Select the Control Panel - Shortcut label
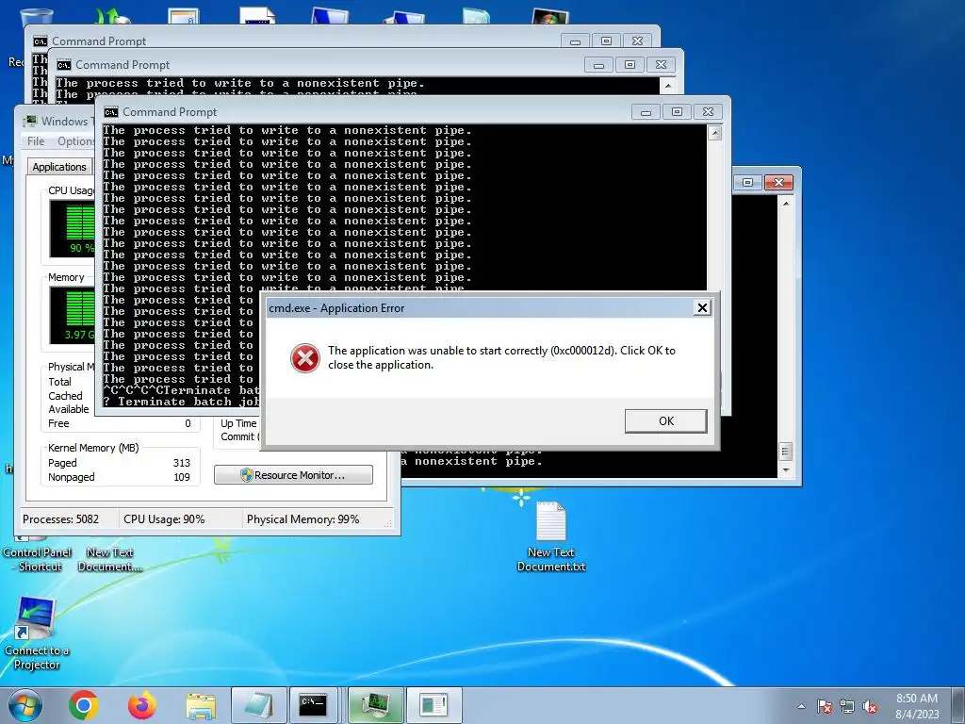The width and height of the screenshot is (965, 724). pos(38,560)
